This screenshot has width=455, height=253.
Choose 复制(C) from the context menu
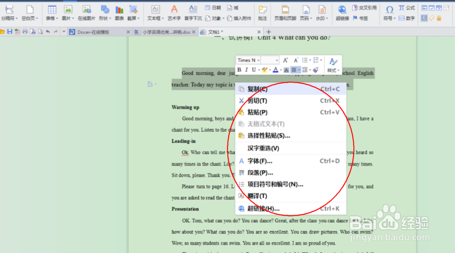(291, 89)
